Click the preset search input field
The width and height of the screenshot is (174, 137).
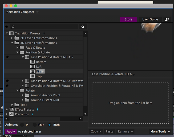point(44,27)
